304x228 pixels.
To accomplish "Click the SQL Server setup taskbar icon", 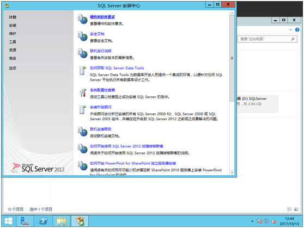I will (80, 221).
